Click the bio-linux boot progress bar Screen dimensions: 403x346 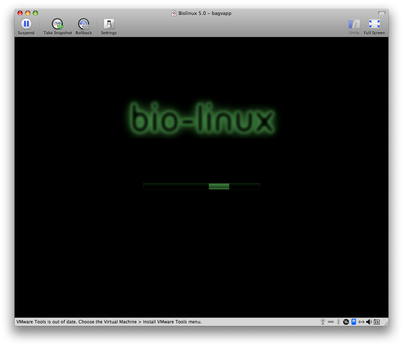[x=201, y=187]
